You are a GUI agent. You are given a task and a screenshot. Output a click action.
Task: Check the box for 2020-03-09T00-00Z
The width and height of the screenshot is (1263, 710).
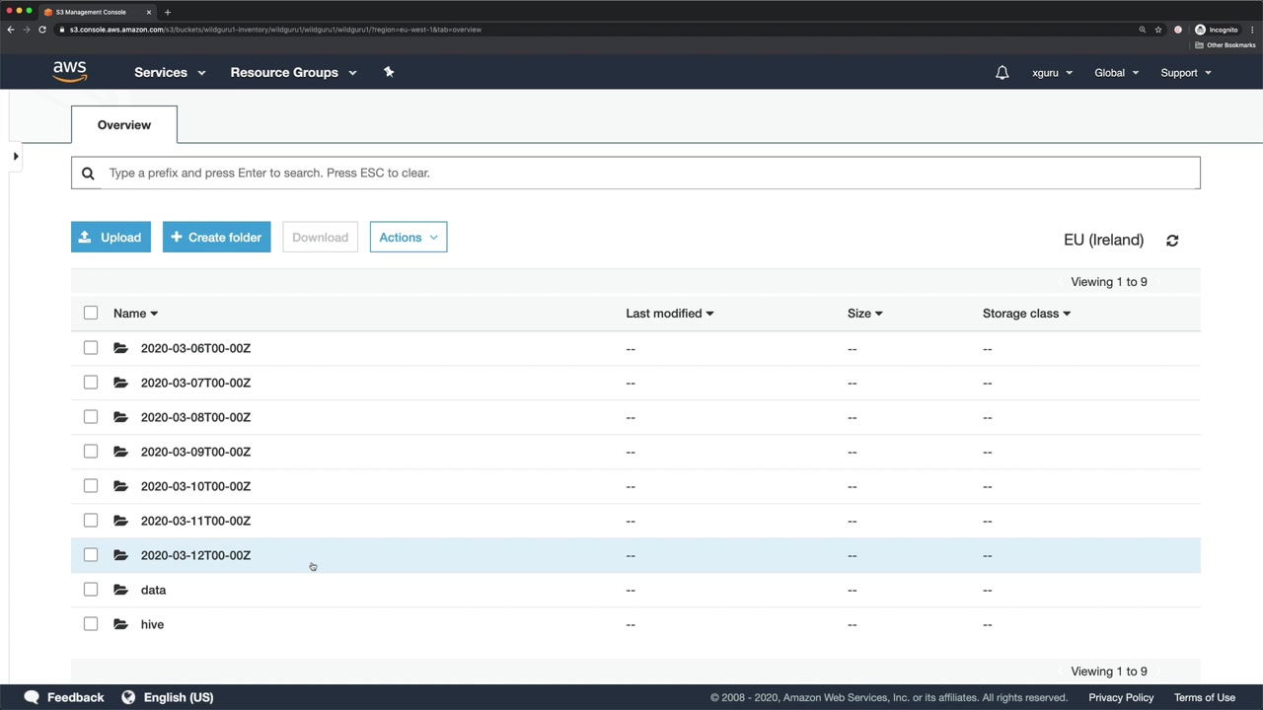tap(91, 451)
